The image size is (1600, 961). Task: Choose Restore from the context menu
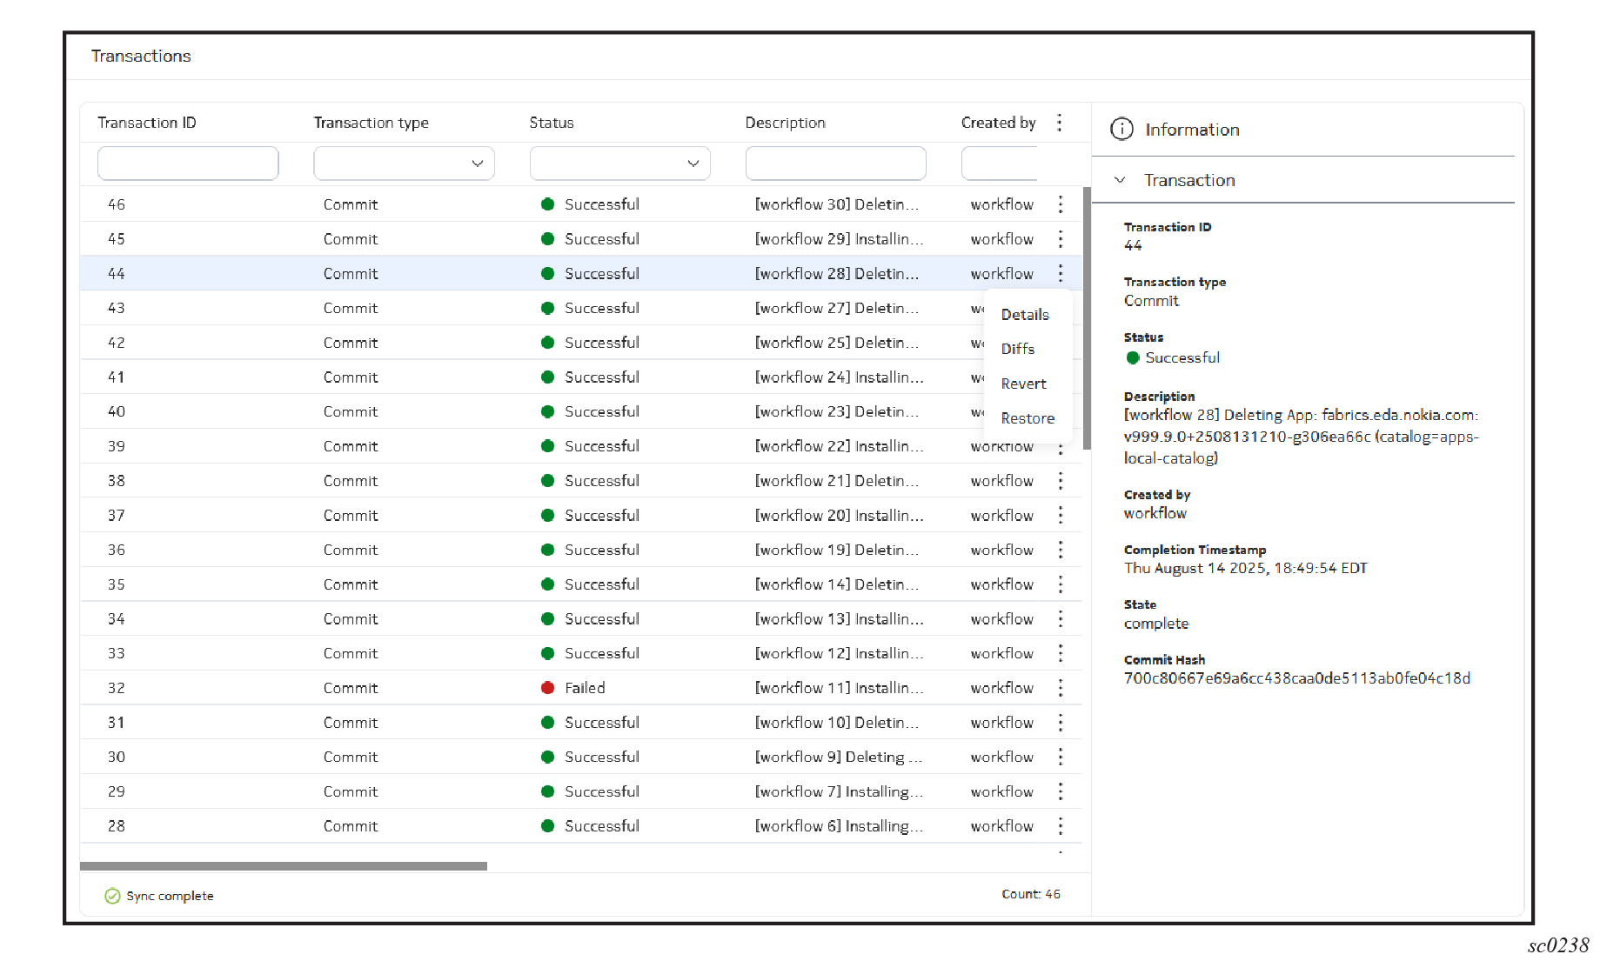[1028, 418]
